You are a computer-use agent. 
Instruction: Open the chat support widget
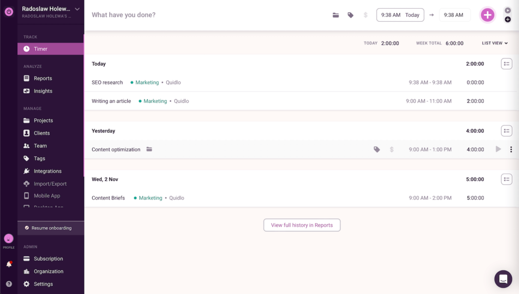click(503, 279)
